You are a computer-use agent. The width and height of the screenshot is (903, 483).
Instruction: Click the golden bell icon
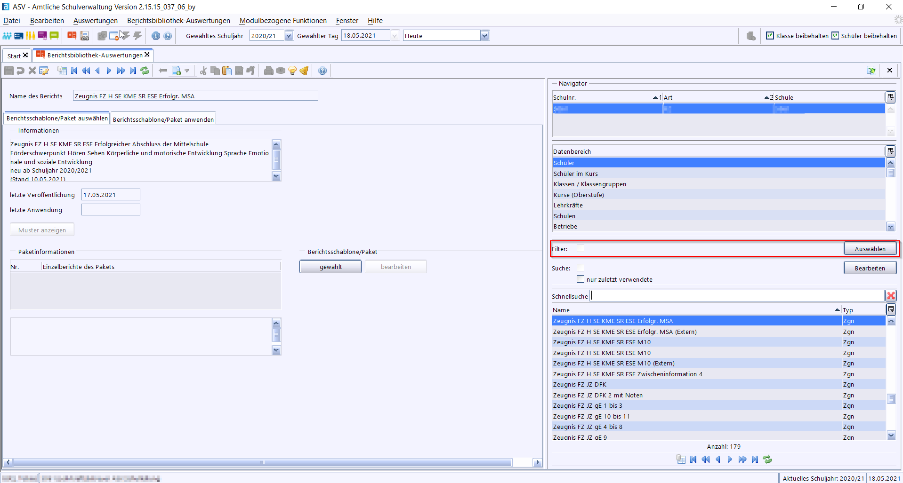click(304, 71)
